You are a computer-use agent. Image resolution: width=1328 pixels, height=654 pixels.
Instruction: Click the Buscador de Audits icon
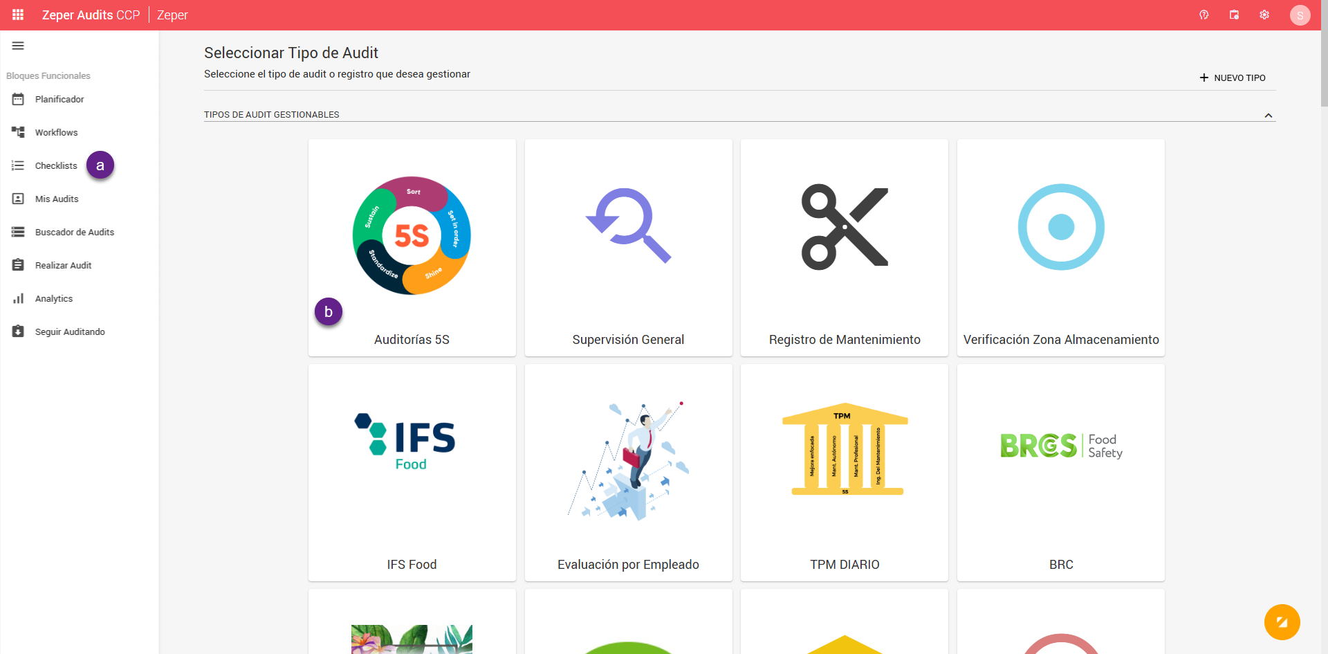click(18, 232)
